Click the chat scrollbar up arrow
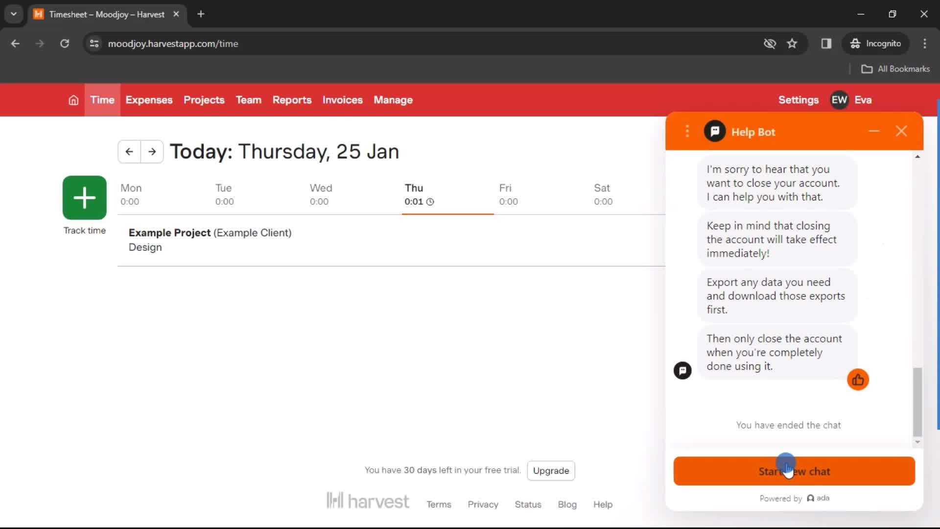The image size is (940, 529). pyautogui.click(x=917, y=157)
